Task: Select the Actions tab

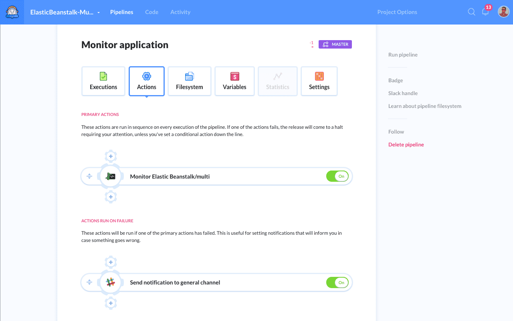Action: [x=147, y=81]
